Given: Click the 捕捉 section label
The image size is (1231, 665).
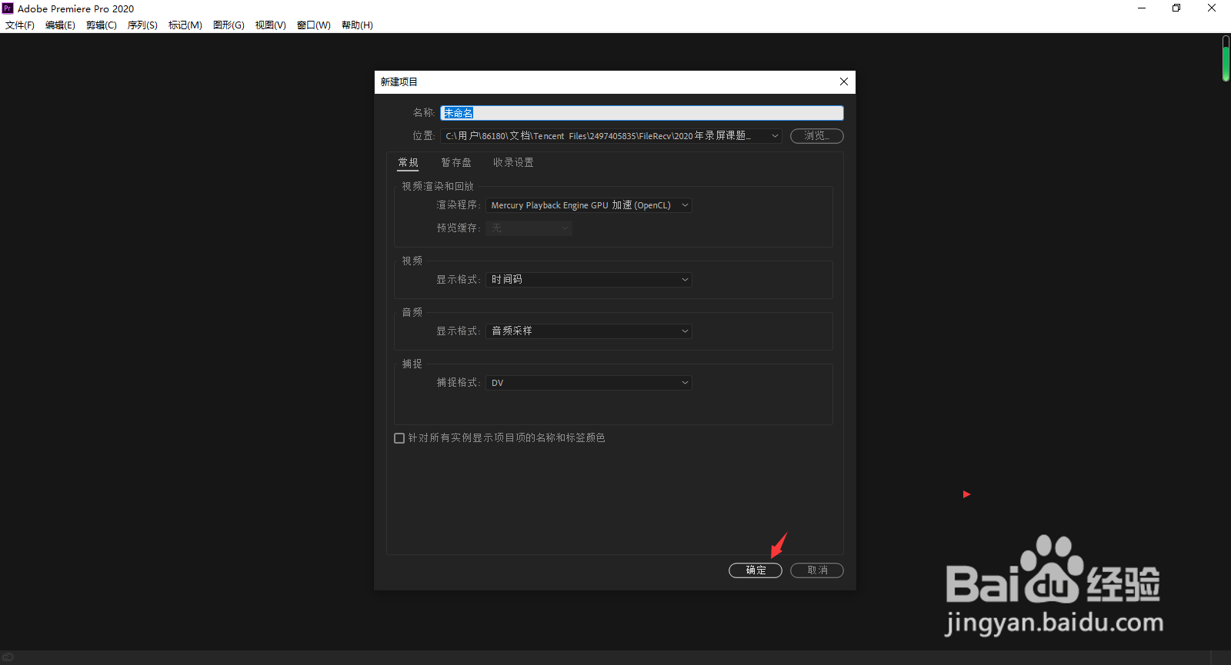Looking at the screenshot, I should (412, 364).
